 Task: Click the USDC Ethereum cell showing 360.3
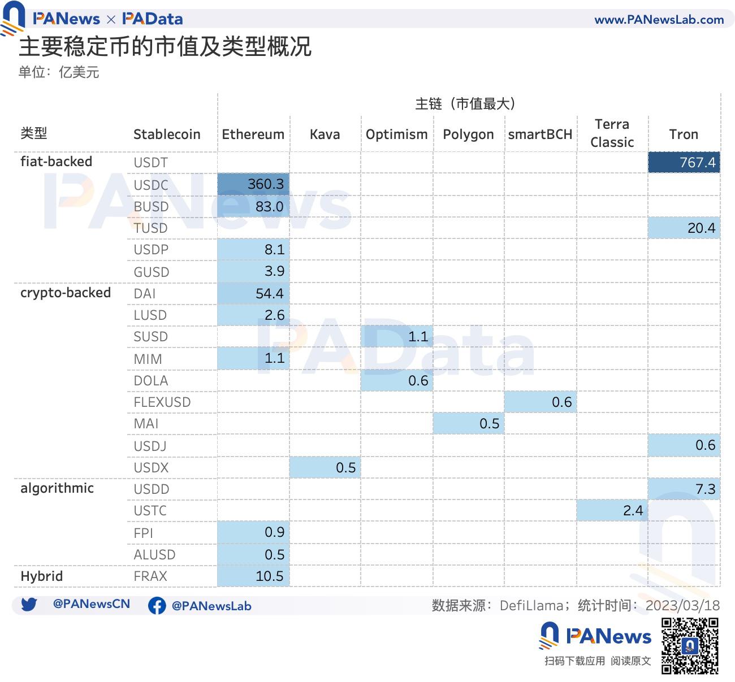pos(253,184)
